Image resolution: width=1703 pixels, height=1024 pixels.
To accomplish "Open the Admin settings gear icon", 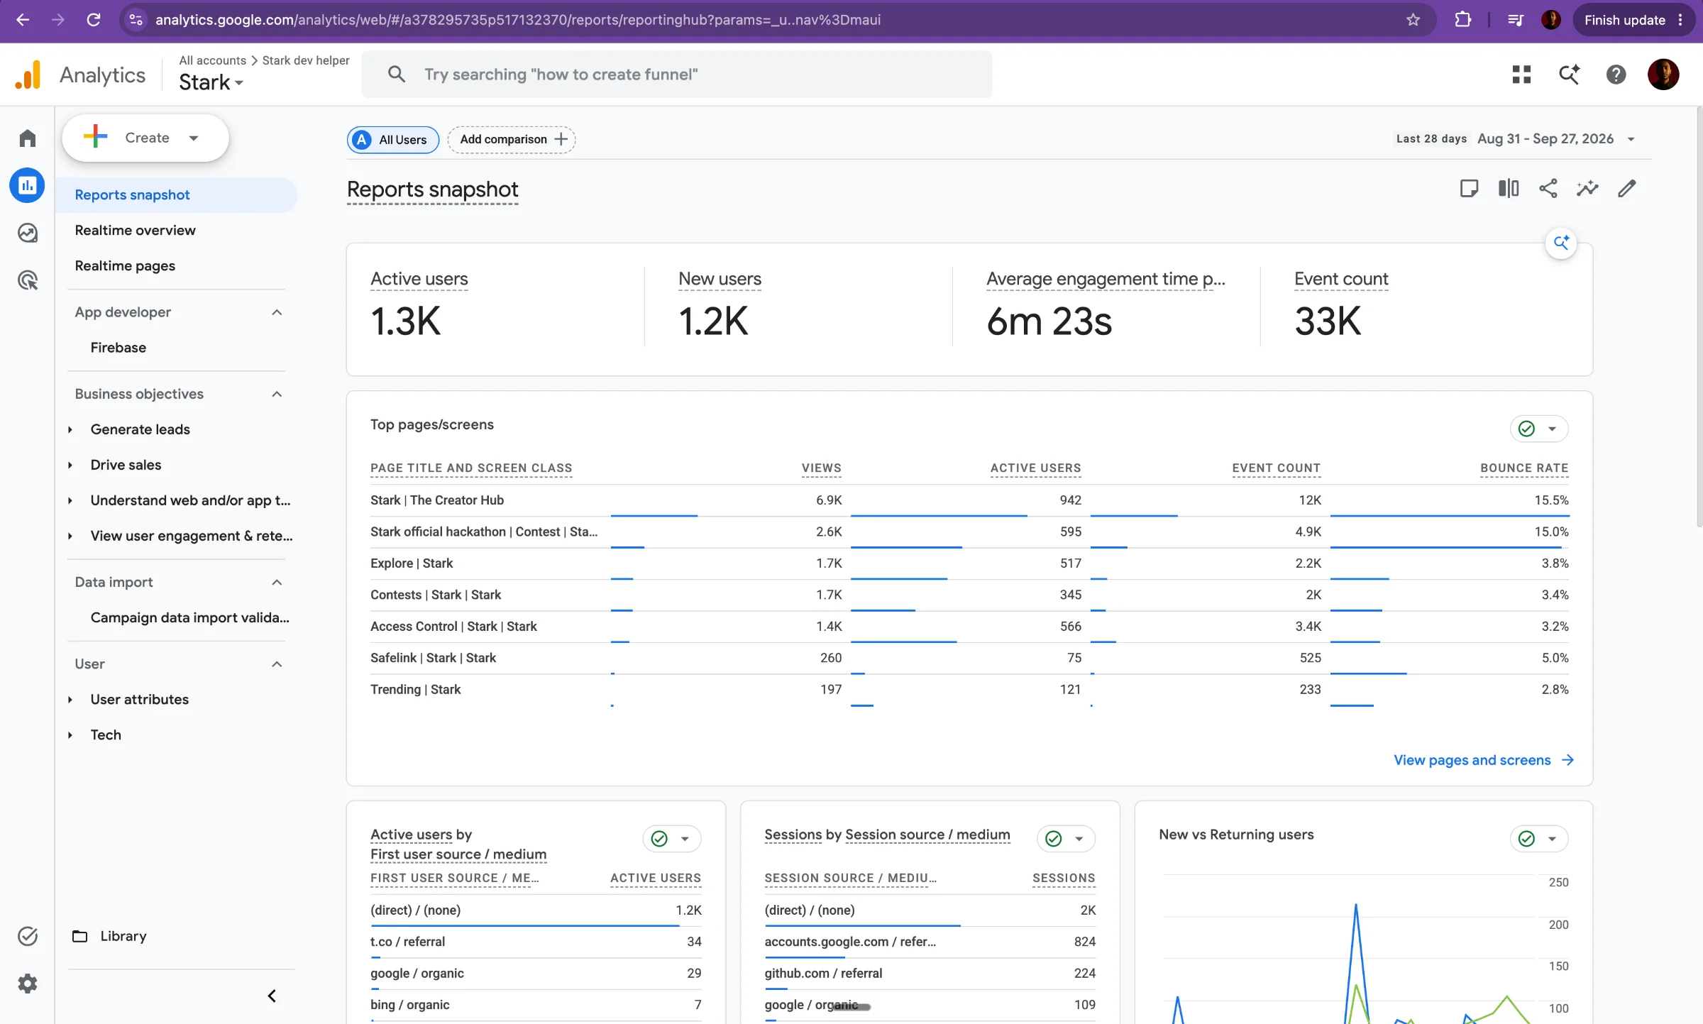I will tap(28, 984).
